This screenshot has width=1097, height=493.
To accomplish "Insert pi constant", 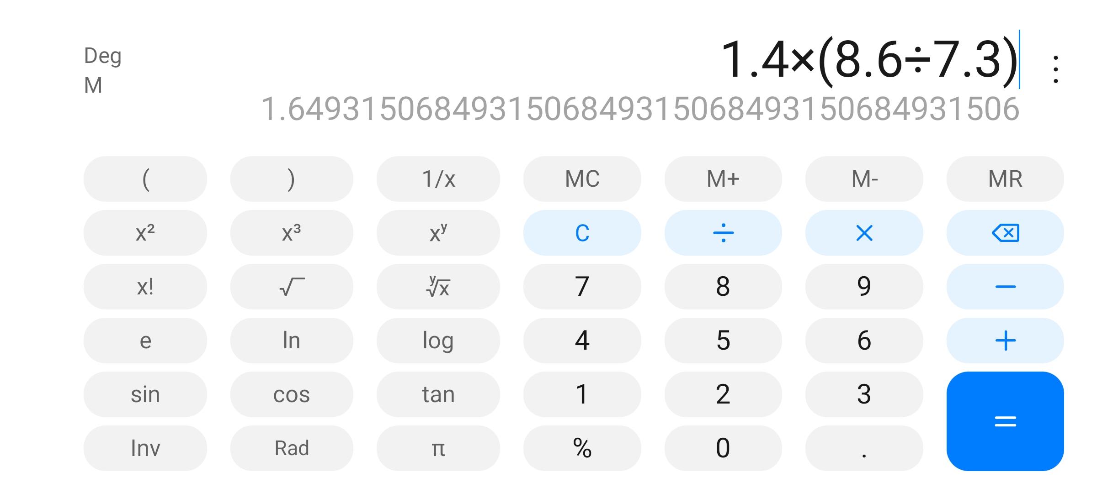I will pyautogui.click(x=438, y=448).
